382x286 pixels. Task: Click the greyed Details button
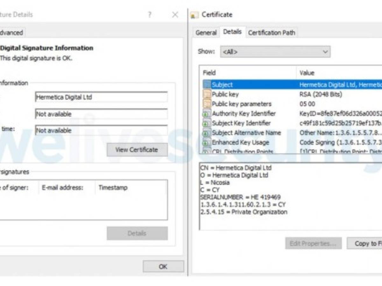click(x=137, y=233)
